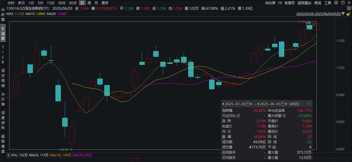Click the help icon next to 行业对比

pyautogui.click(x=238, y=116)
